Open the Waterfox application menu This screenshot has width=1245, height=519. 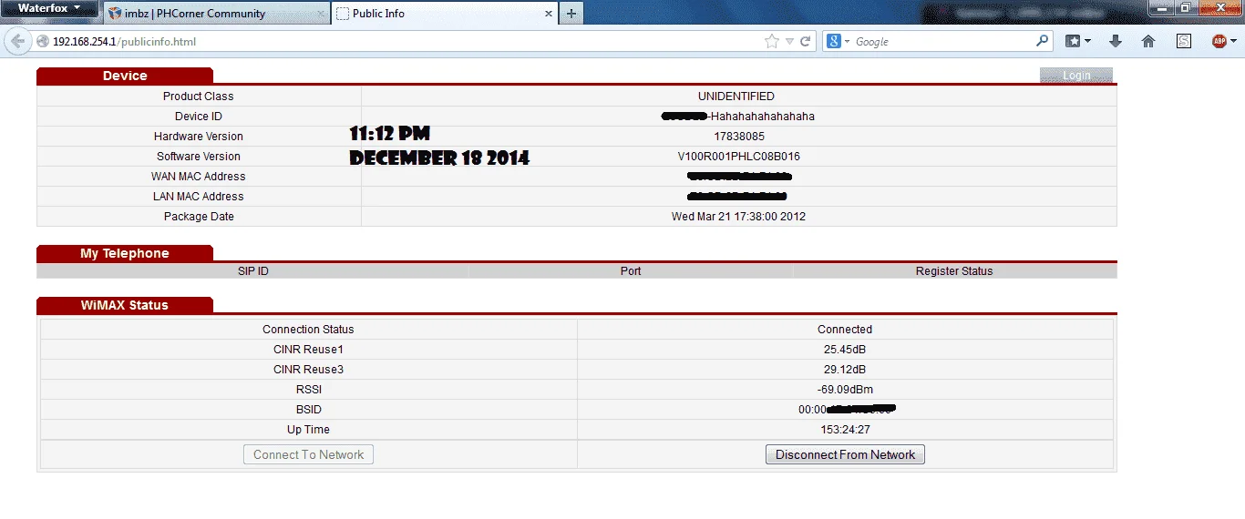[x=49, y=8]
